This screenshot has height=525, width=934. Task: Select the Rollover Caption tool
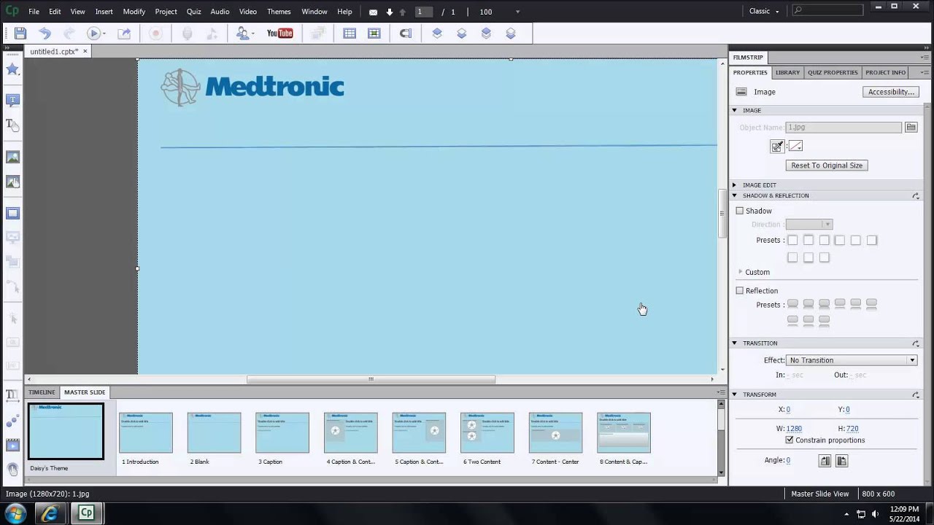click(x=12, y=125)
